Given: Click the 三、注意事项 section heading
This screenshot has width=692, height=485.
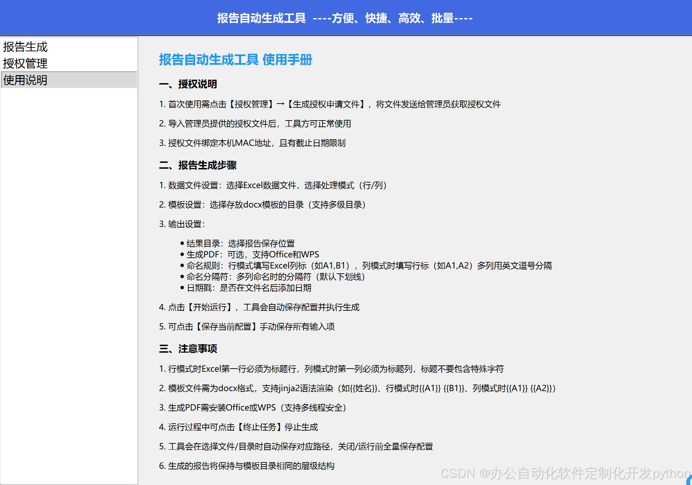Looking at the screenshot, I should (188, 349).
